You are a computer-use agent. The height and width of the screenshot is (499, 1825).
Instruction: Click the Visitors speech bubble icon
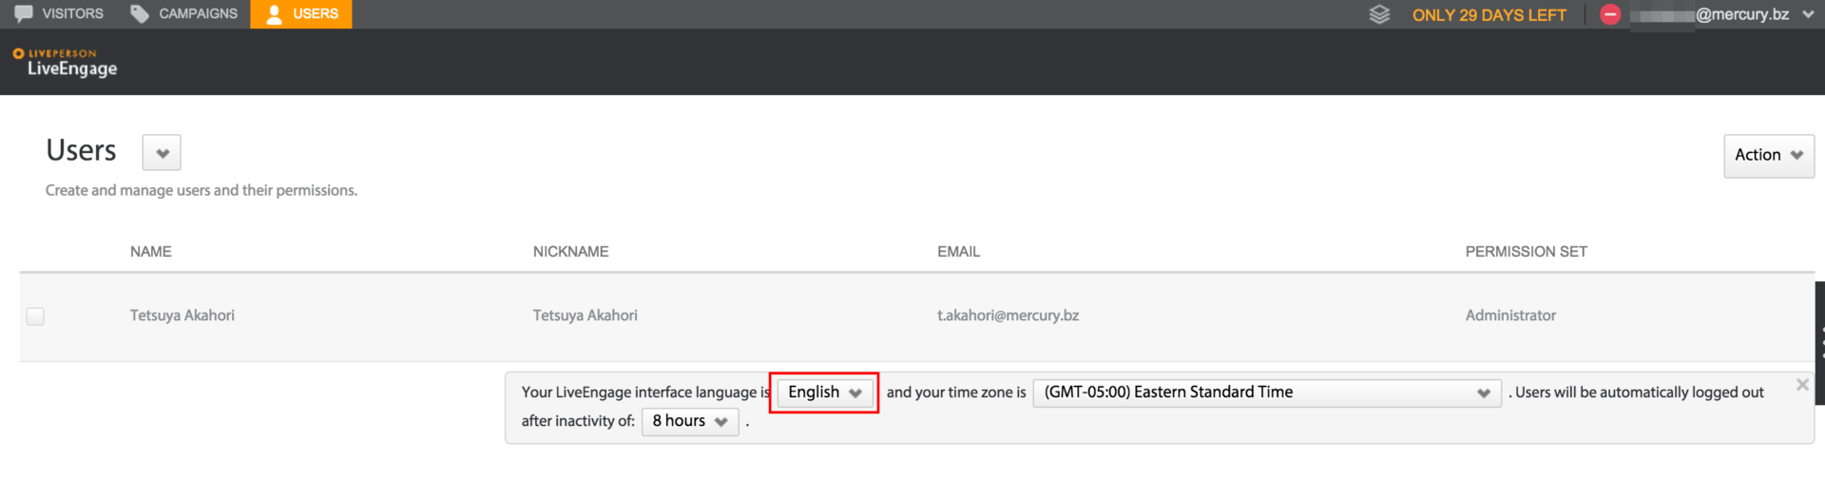pos(24,13)
